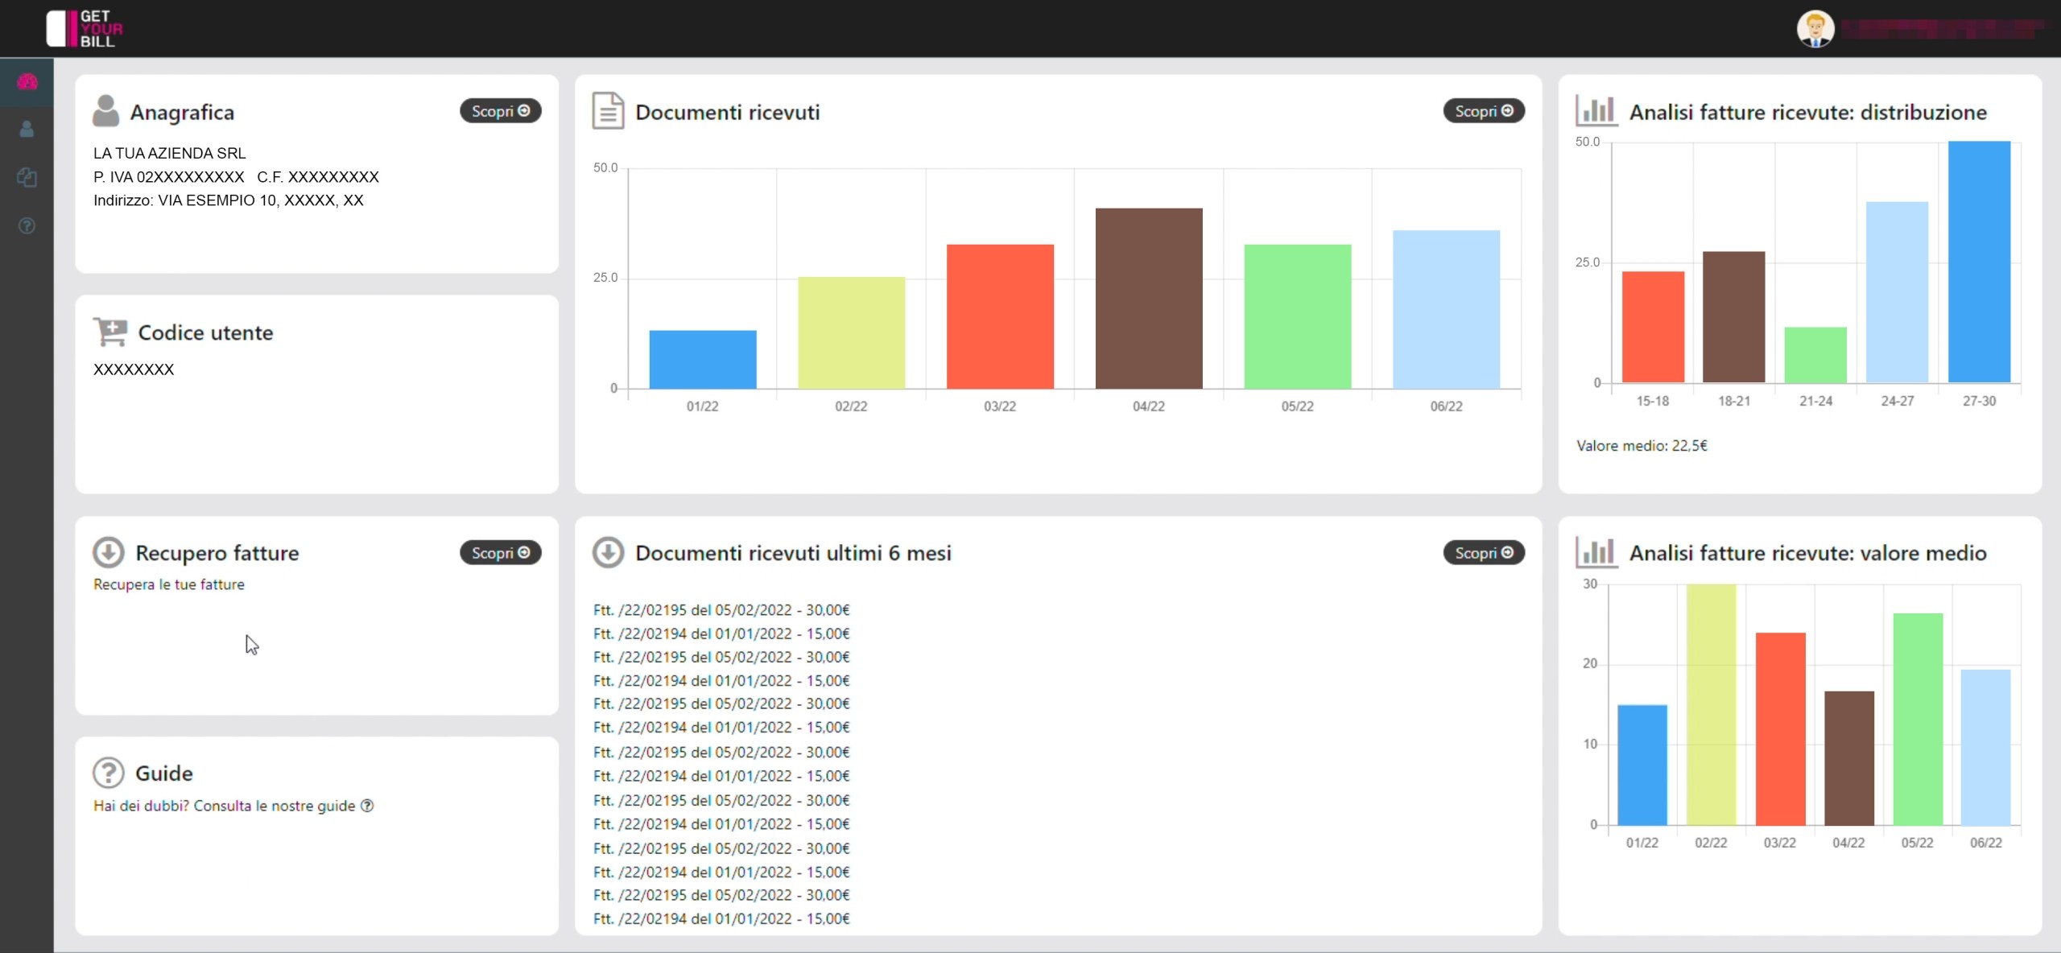Image resolution: width=2061 pixels, height=953 pixels.
Task: Click the Codice utente cart icon
Action: 110,332
